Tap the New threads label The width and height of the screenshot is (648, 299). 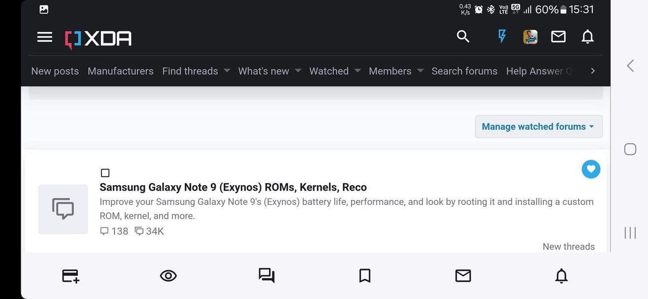click(x=569, y=246)
